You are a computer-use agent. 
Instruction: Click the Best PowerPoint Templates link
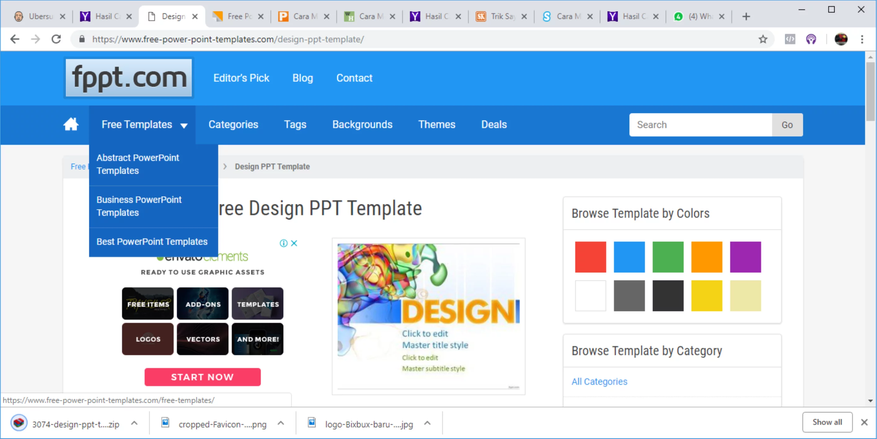152,242
